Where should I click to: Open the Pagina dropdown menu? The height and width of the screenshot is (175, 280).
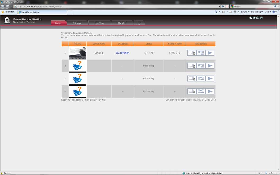(245, 12)
